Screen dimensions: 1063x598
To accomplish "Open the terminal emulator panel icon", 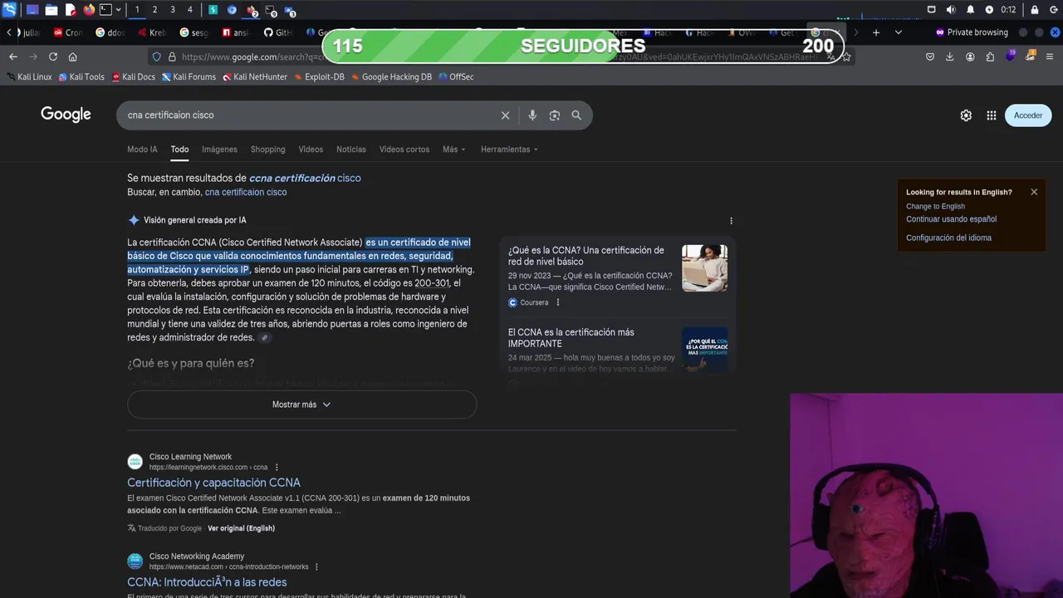I will [x=105, y=10].
